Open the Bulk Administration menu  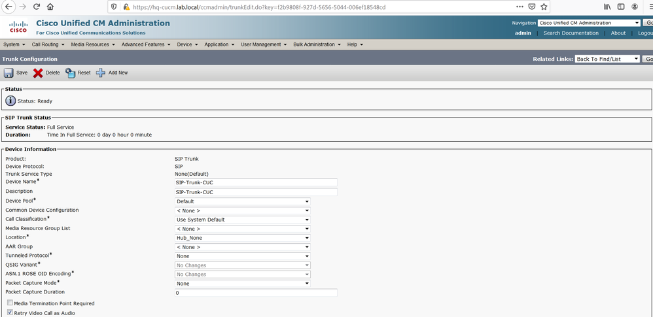click(x=317, y=44)
